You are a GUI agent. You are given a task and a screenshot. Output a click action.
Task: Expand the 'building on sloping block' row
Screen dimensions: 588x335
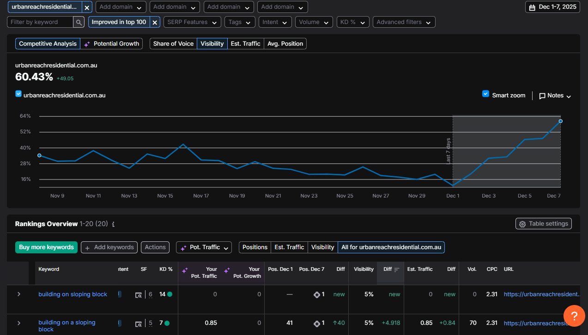click(19, 294)
